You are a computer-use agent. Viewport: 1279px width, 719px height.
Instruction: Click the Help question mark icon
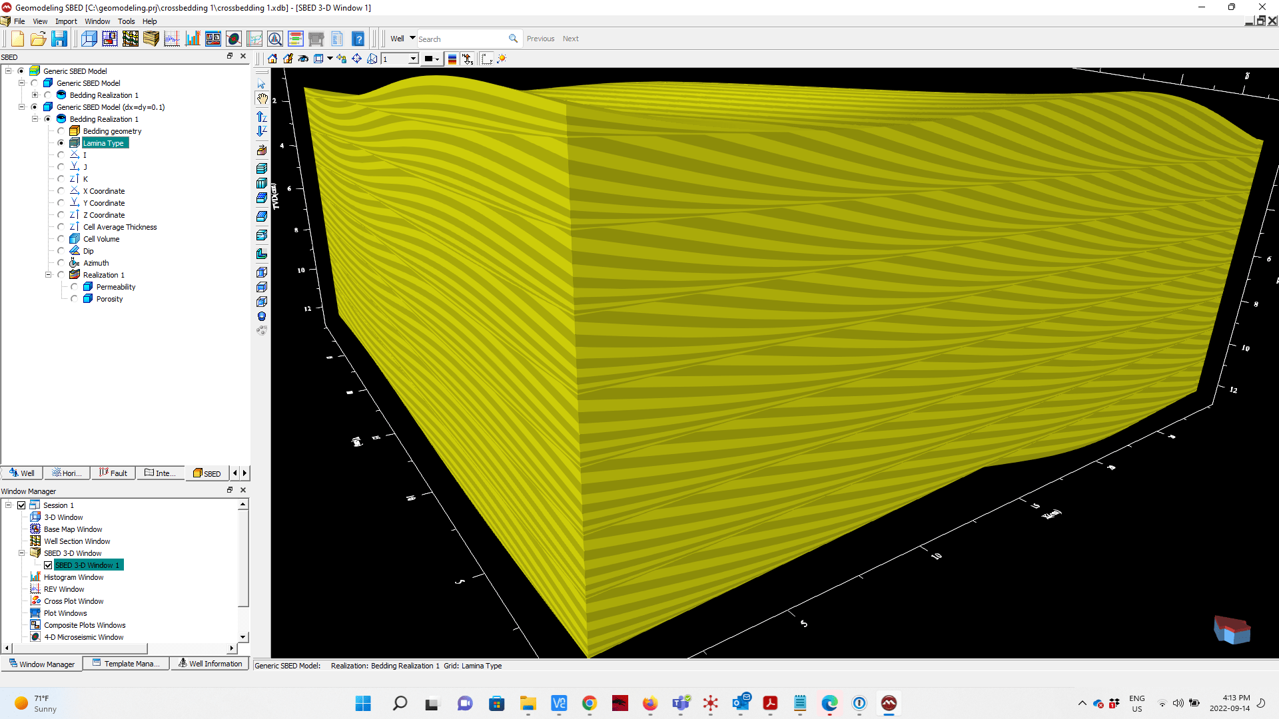tap(358, 39)
